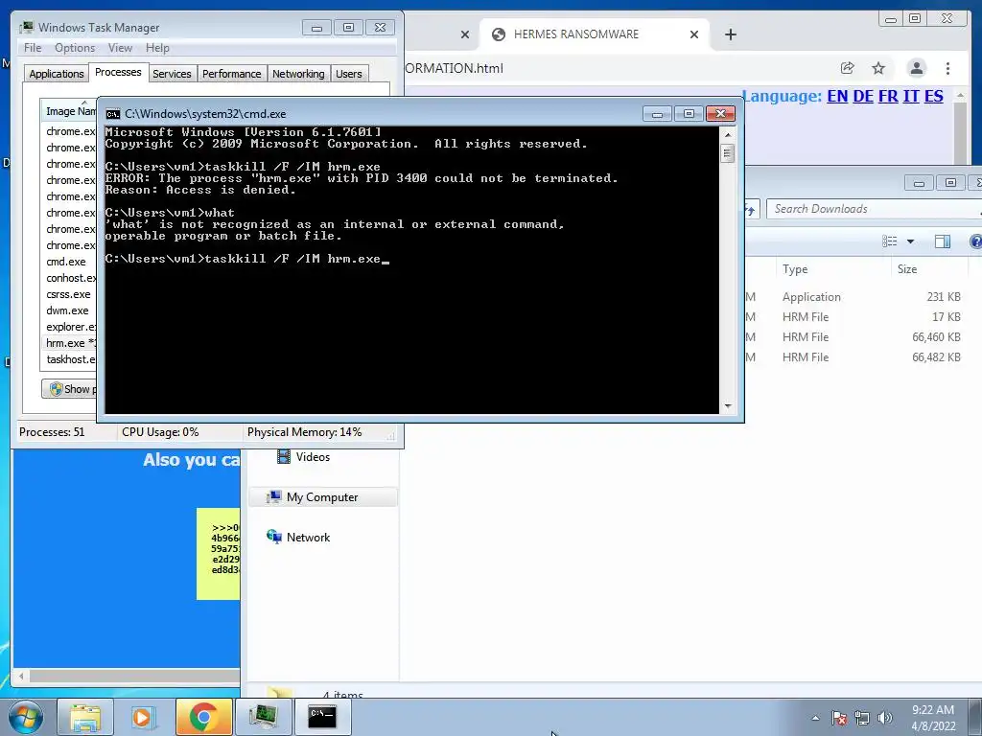The width and height of the screenshot is (982, 736).
Task: Select dwm.exe process row
Action: click(x=69, y=310)
